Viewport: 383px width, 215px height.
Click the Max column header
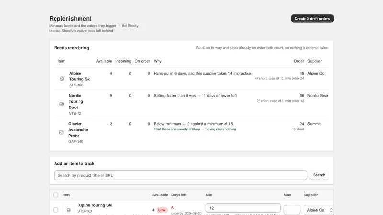(287, 195)
